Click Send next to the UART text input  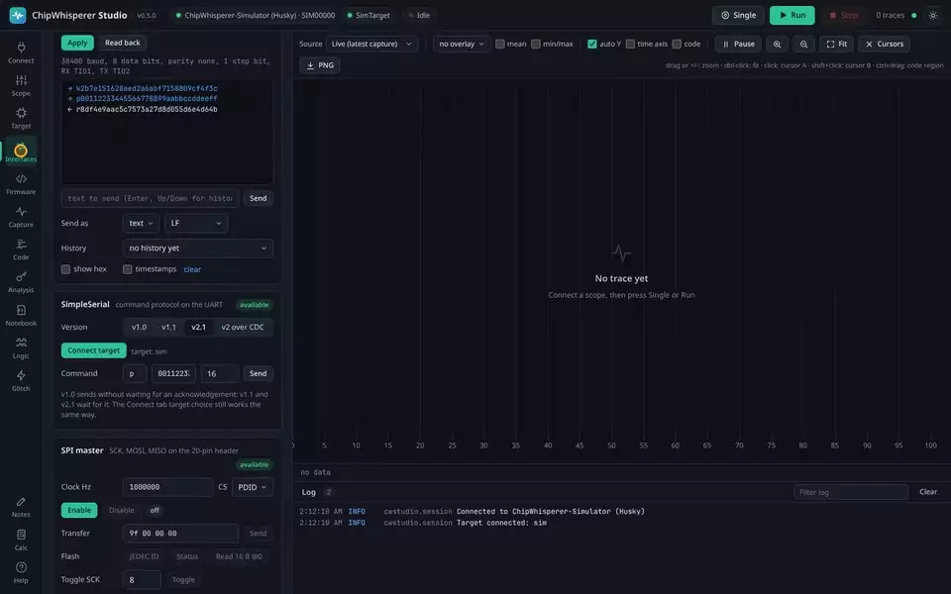pyautogui.click(x=258, y=198)
